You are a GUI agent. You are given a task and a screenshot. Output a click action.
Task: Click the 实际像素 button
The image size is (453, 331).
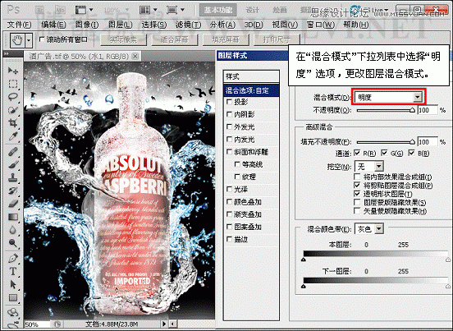pos(124,40)
